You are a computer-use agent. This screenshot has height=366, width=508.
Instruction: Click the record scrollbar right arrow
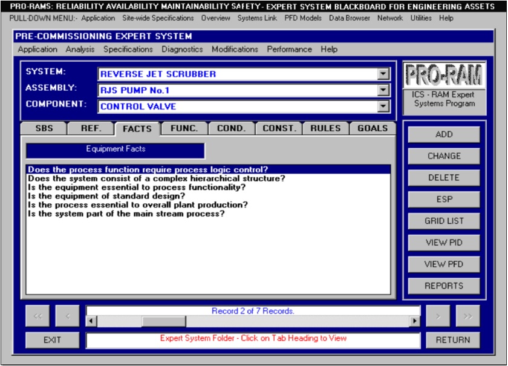(x=414, y=321)
